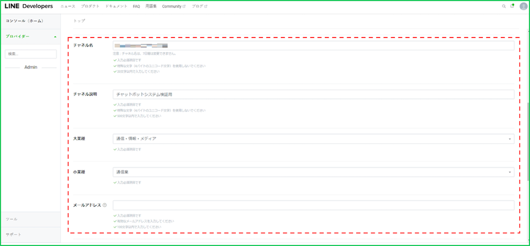This screenshot has width=530, height=246.
Task: Focus the sidebar 検索 input field
Action: (31, 54)
